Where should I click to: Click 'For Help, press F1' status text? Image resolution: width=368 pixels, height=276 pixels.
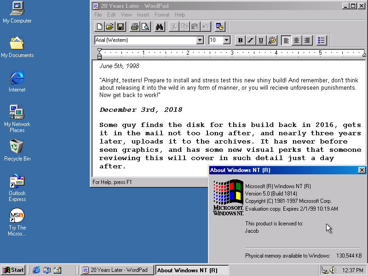pos(112,182)
